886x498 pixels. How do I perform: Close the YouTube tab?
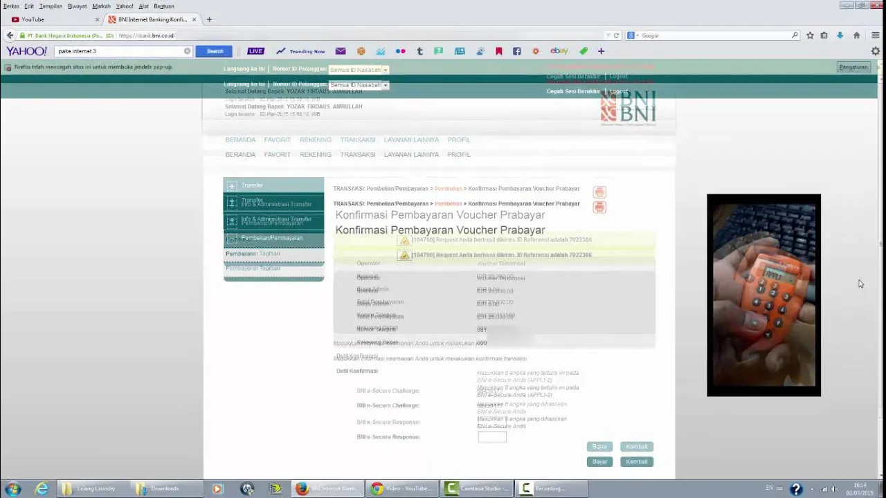[97, 19]
